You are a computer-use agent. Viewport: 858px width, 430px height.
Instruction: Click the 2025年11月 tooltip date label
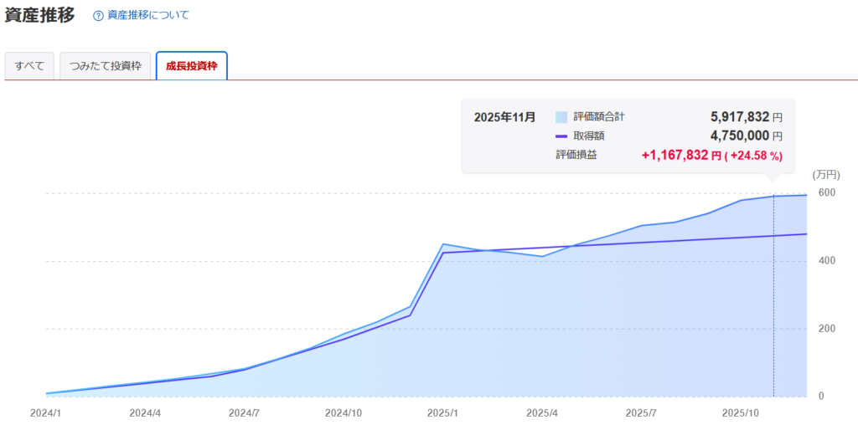point(504,117)
